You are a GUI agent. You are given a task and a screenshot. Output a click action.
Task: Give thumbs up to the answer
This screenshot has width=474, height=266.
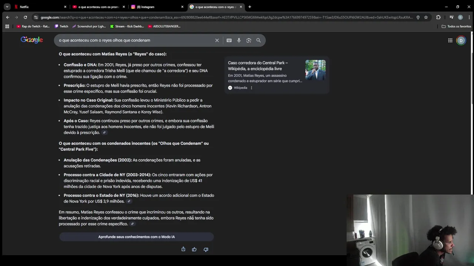click(194, 249)
